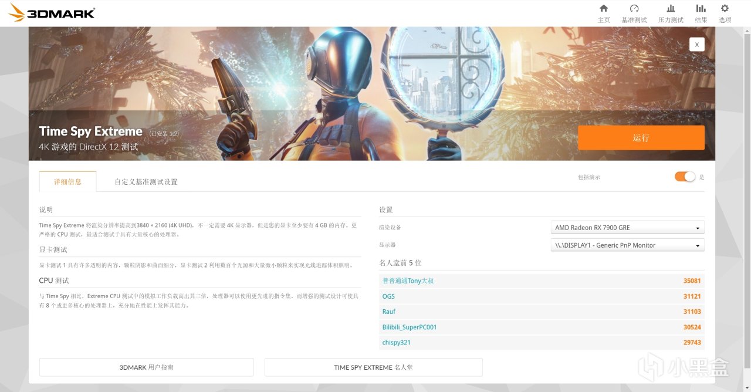Image resolution: width=751 pixels, height=392 pixels.
Task: Click the 3DMARK logo
Action: point(52,13)
